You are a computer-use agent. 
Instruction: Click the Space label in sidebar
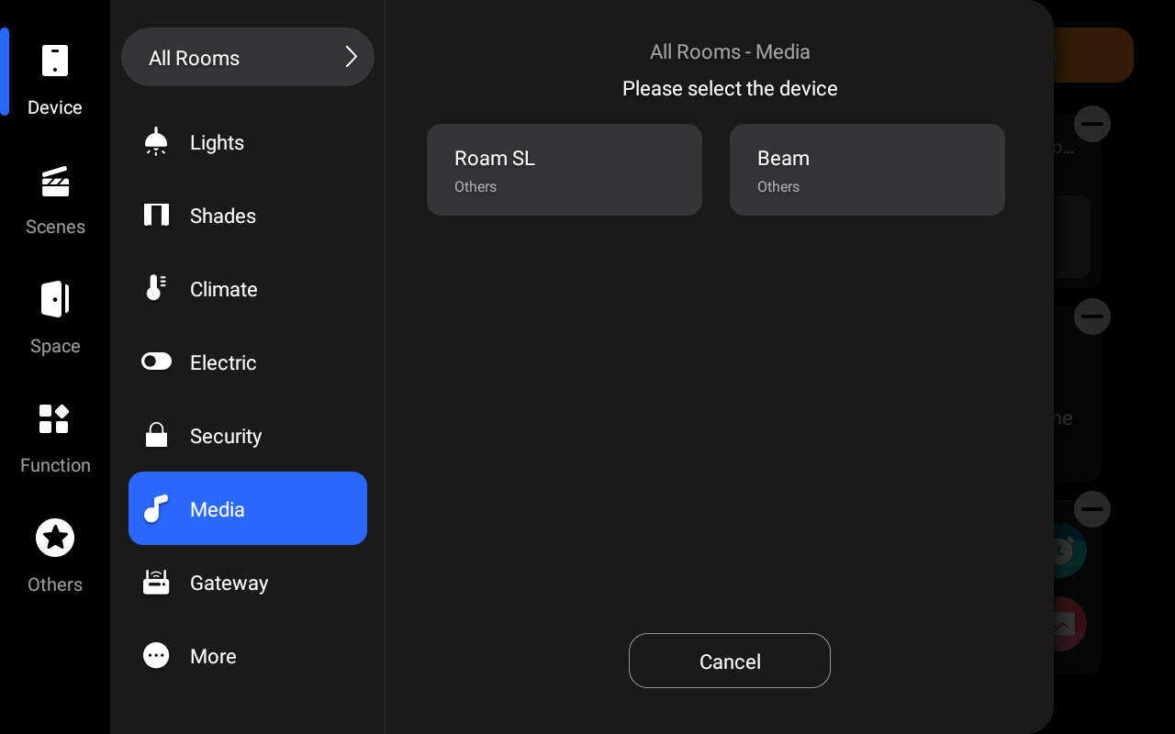pos(55,346)
